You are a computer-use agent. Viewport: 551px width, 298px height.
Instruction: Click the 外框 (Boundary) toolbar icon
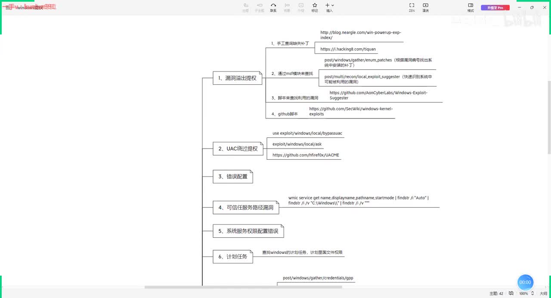[301, 7]
